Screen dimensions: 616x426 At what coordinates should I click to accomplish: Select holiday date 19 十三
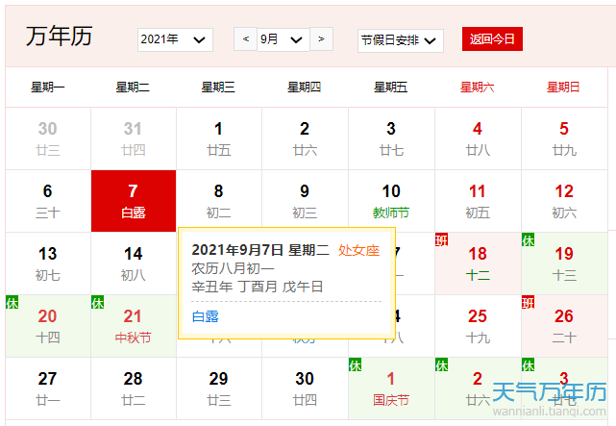pos(564,263)
